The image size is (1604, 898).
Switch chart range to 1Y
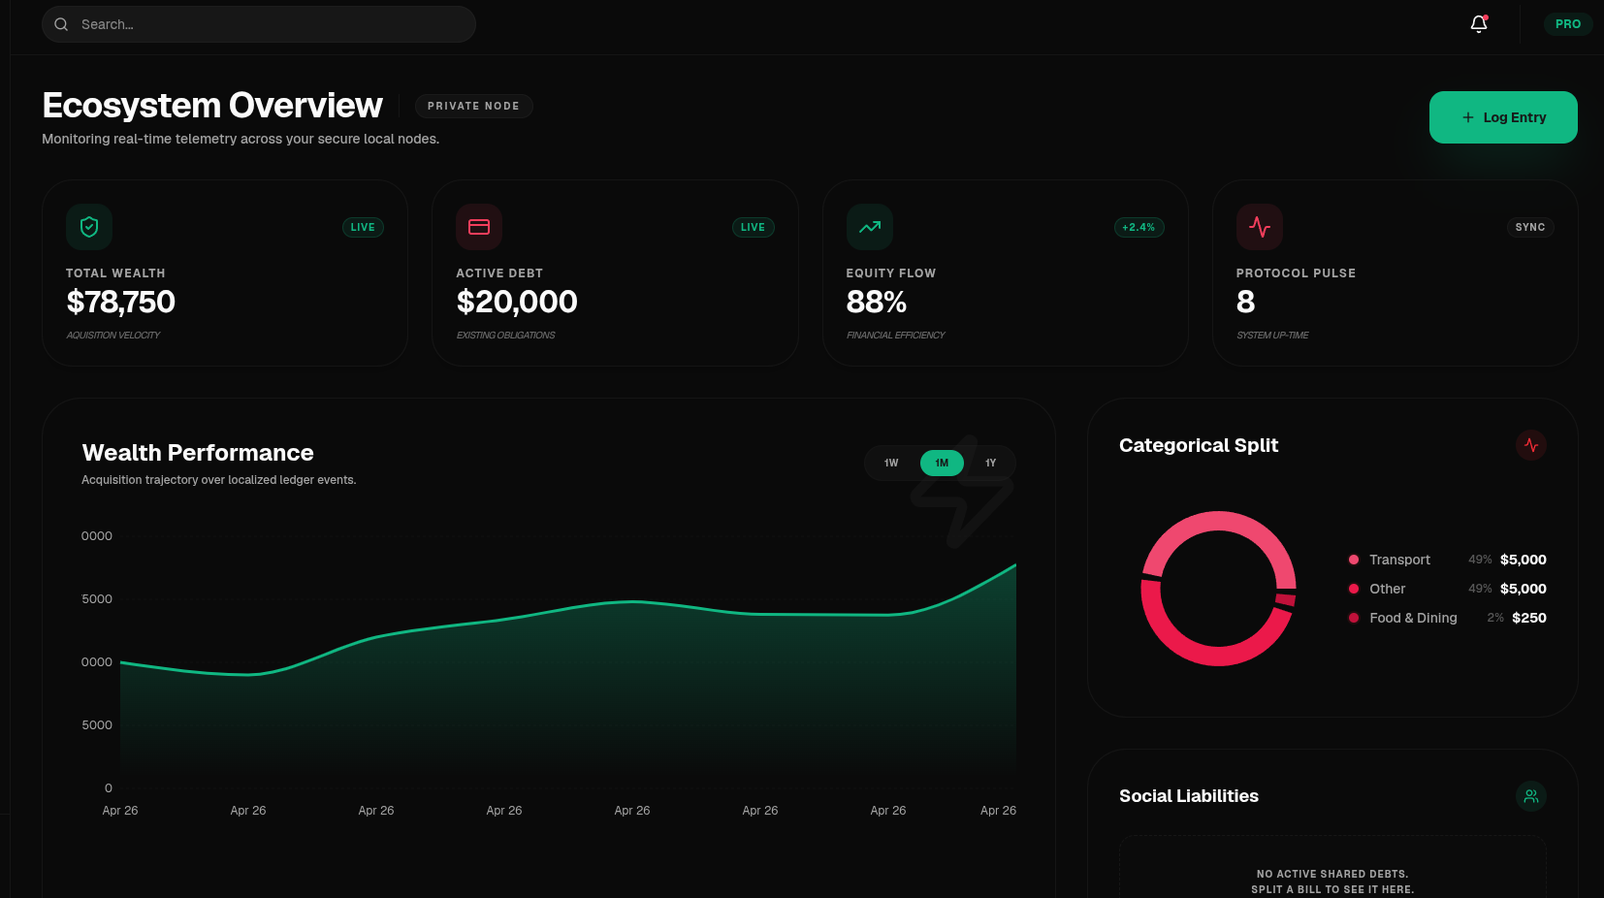pos(990,464)
